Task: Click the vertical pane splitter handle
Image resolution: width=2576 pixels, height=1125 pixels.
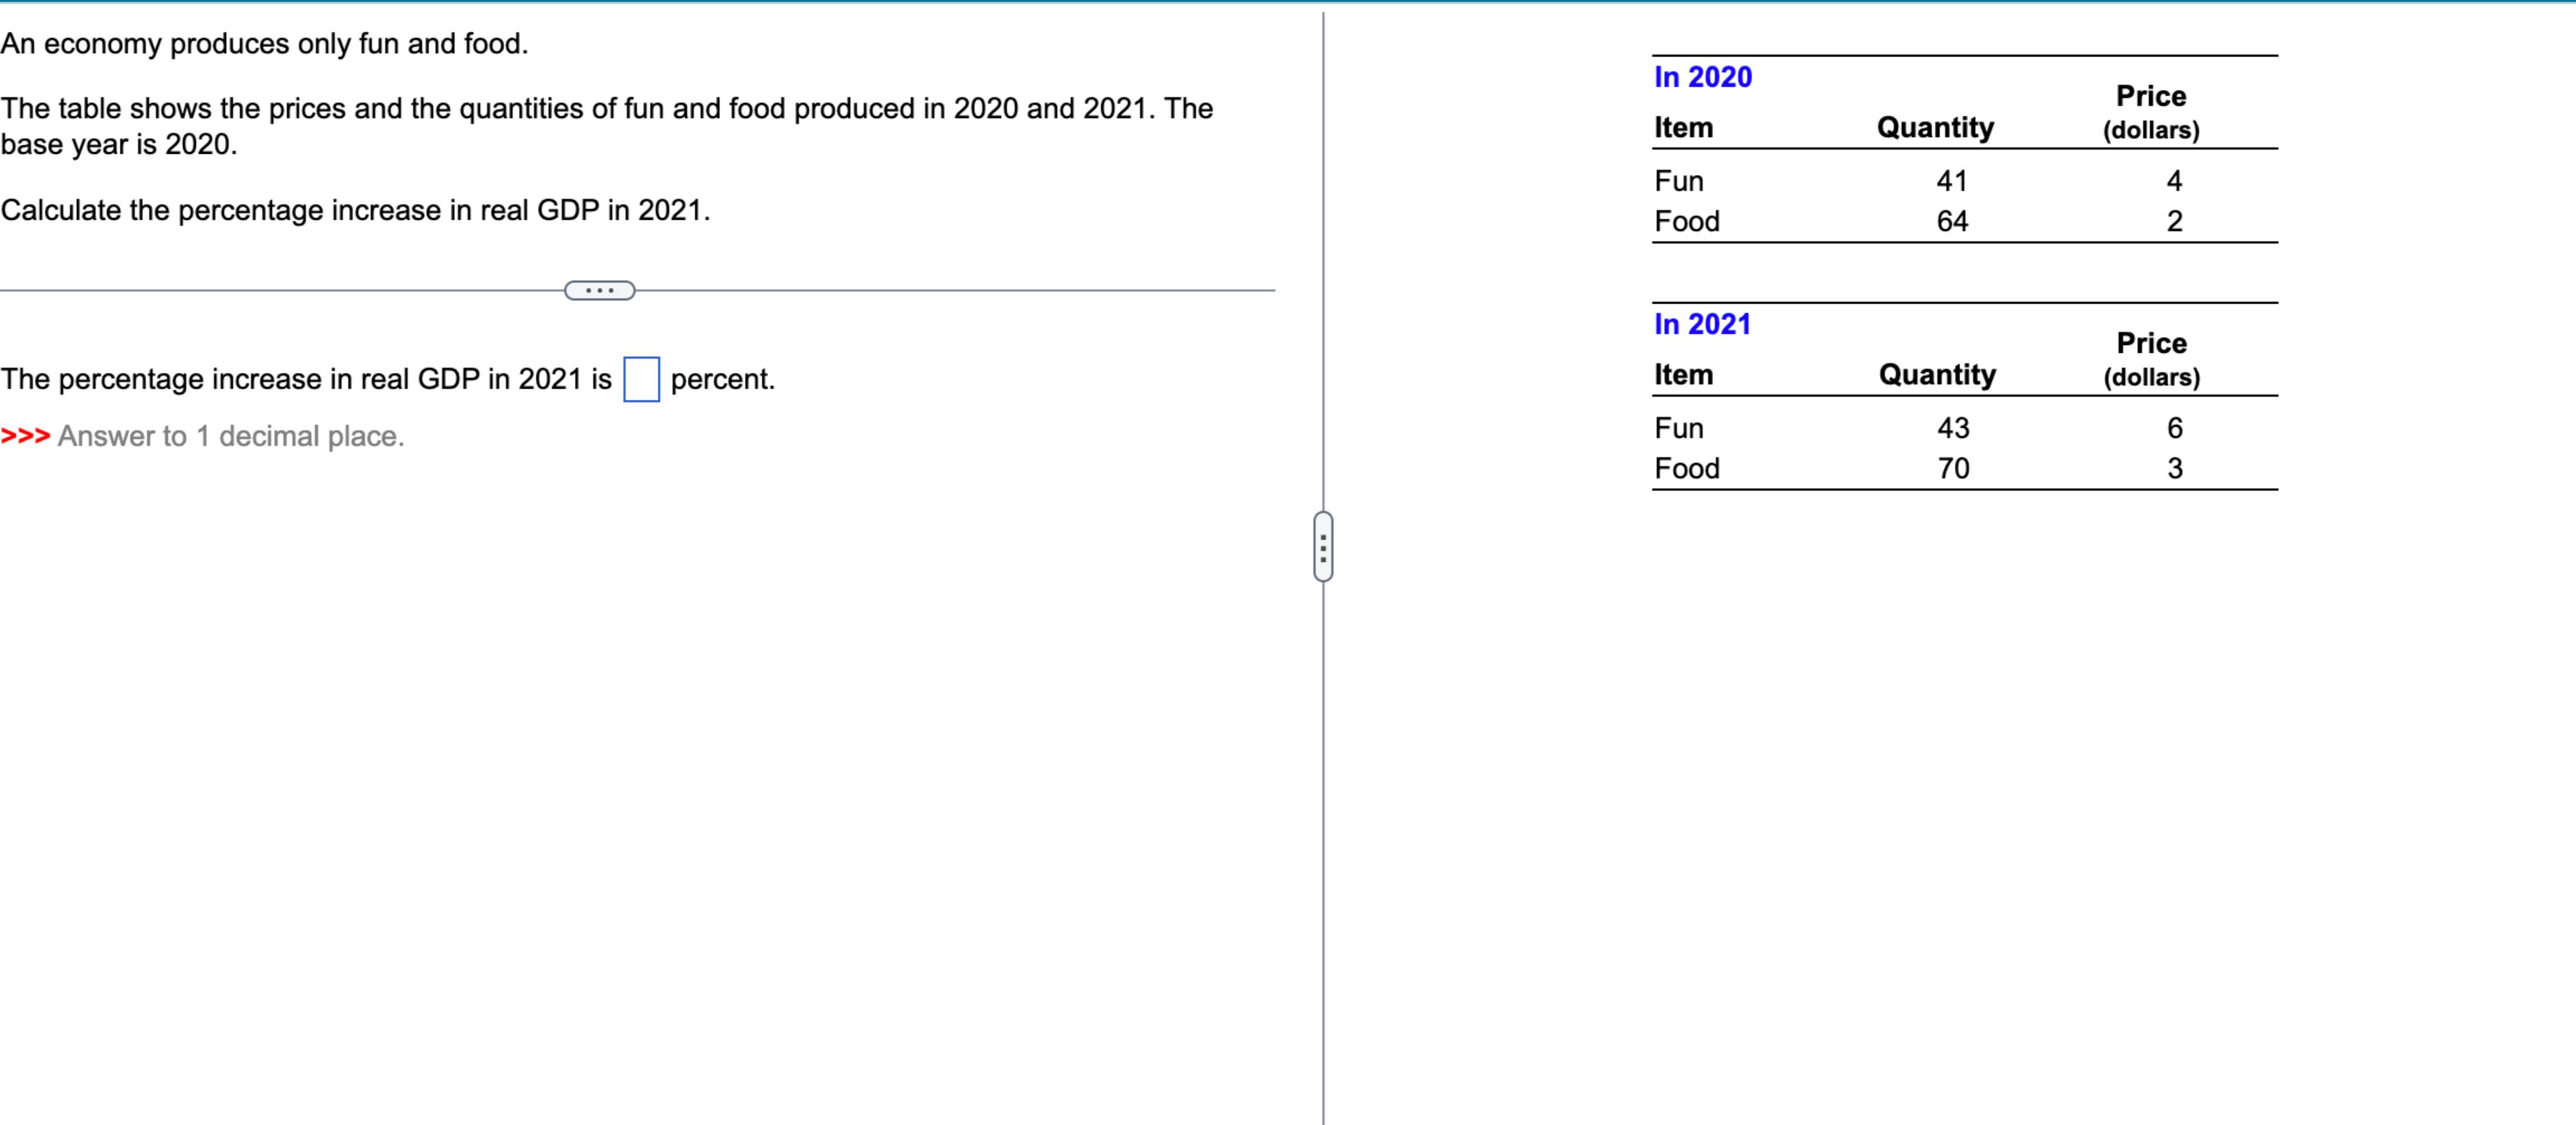Action: [1323, 546]
